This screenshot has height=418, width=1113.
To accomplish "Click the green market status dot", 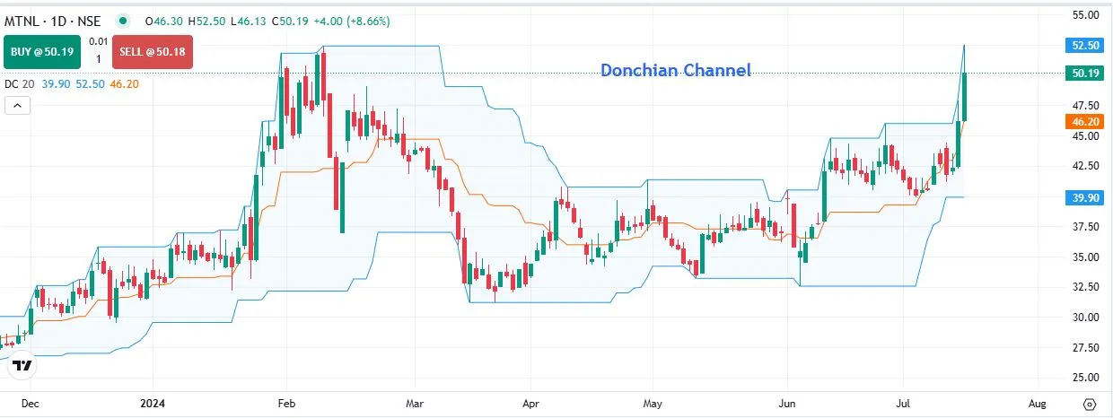I will pos(123,21).
